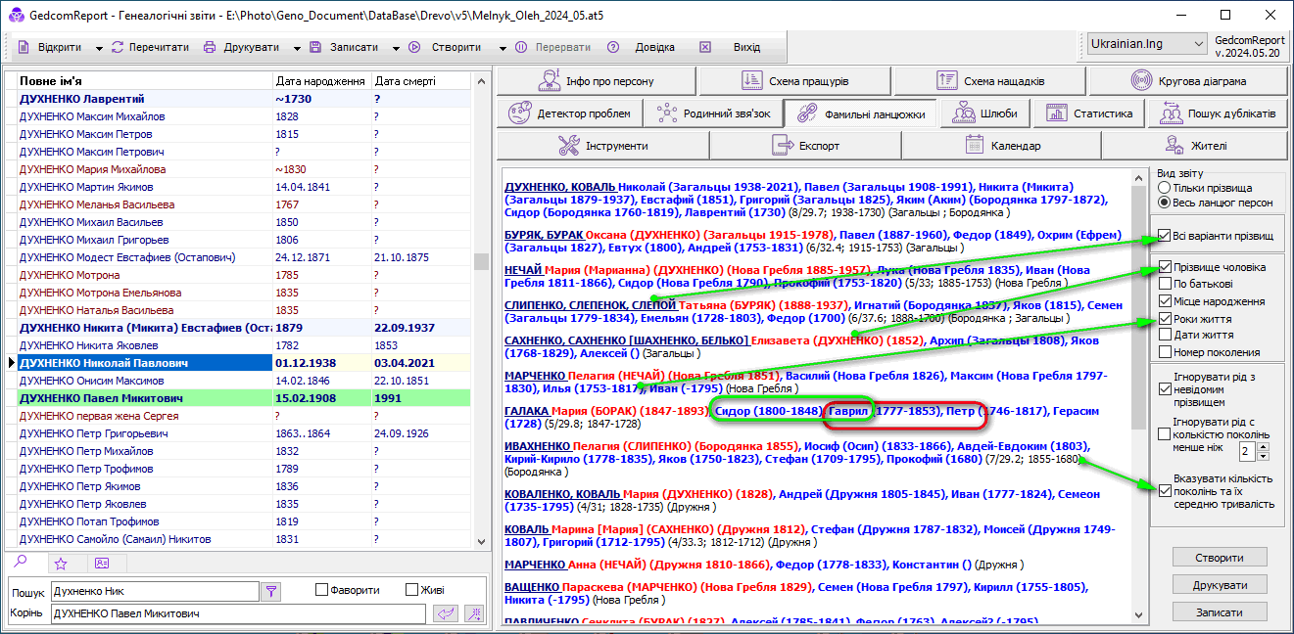1294x634 pixels.
Task: Toggle the Місце народження checkbox
Action: click(1164, 301)
